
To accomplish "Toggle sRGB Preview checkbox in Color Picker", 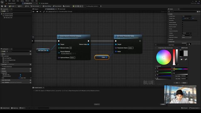I will (x=180, y=48).
